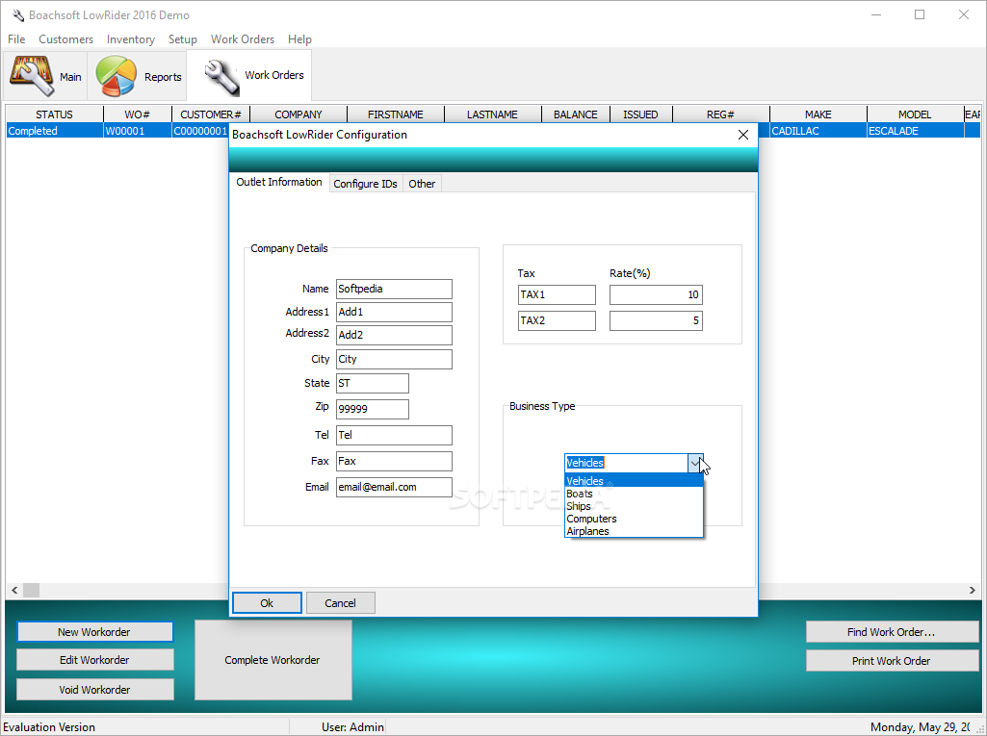
Task: Click the User: Admin status bar entry
Action: [x=352, y=727]
